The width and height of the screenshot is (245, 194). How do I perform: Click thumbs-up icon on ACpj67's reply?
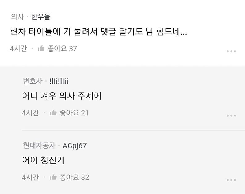(53, 177)
